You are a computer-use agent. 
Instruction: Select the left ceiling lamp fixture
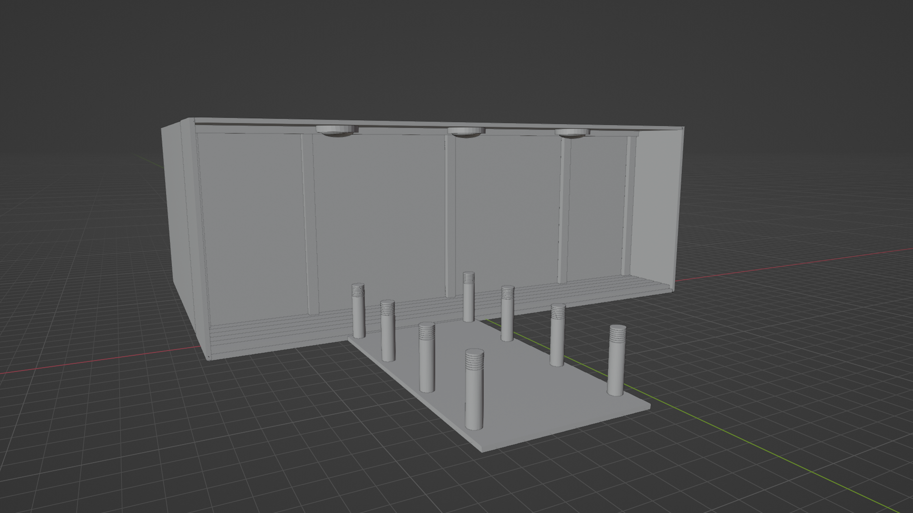pyautogui.click(x=337, y=131)
